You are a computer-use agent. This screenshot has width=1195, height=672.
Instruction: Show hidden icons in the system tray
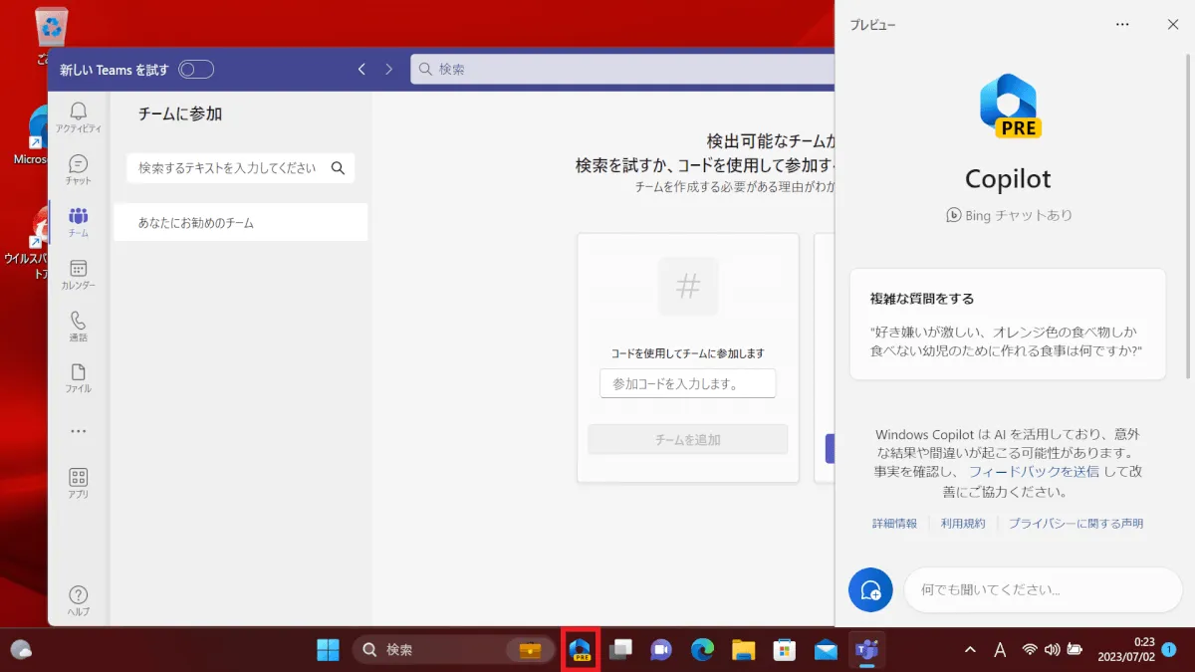pos(970,650)
